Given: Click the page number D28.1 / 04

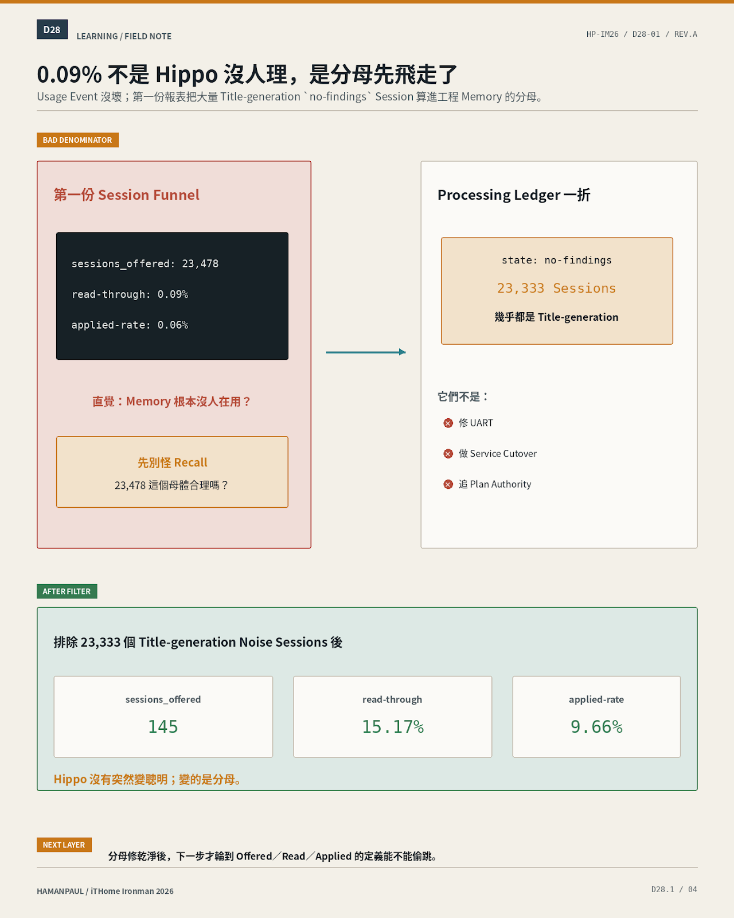Looking at the screenshot, I should (x=674, y=889).
